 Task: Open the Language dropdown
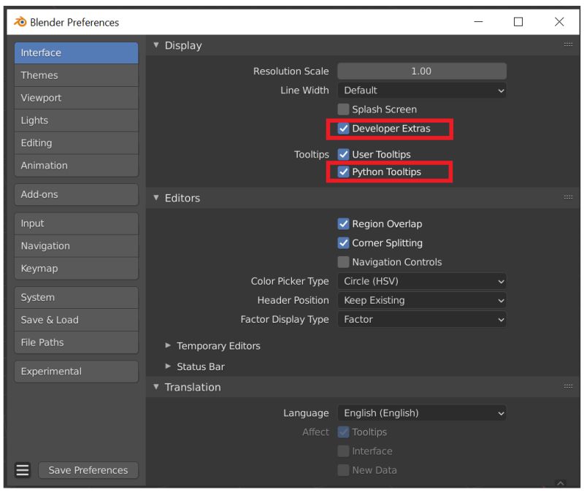point(422,412)
